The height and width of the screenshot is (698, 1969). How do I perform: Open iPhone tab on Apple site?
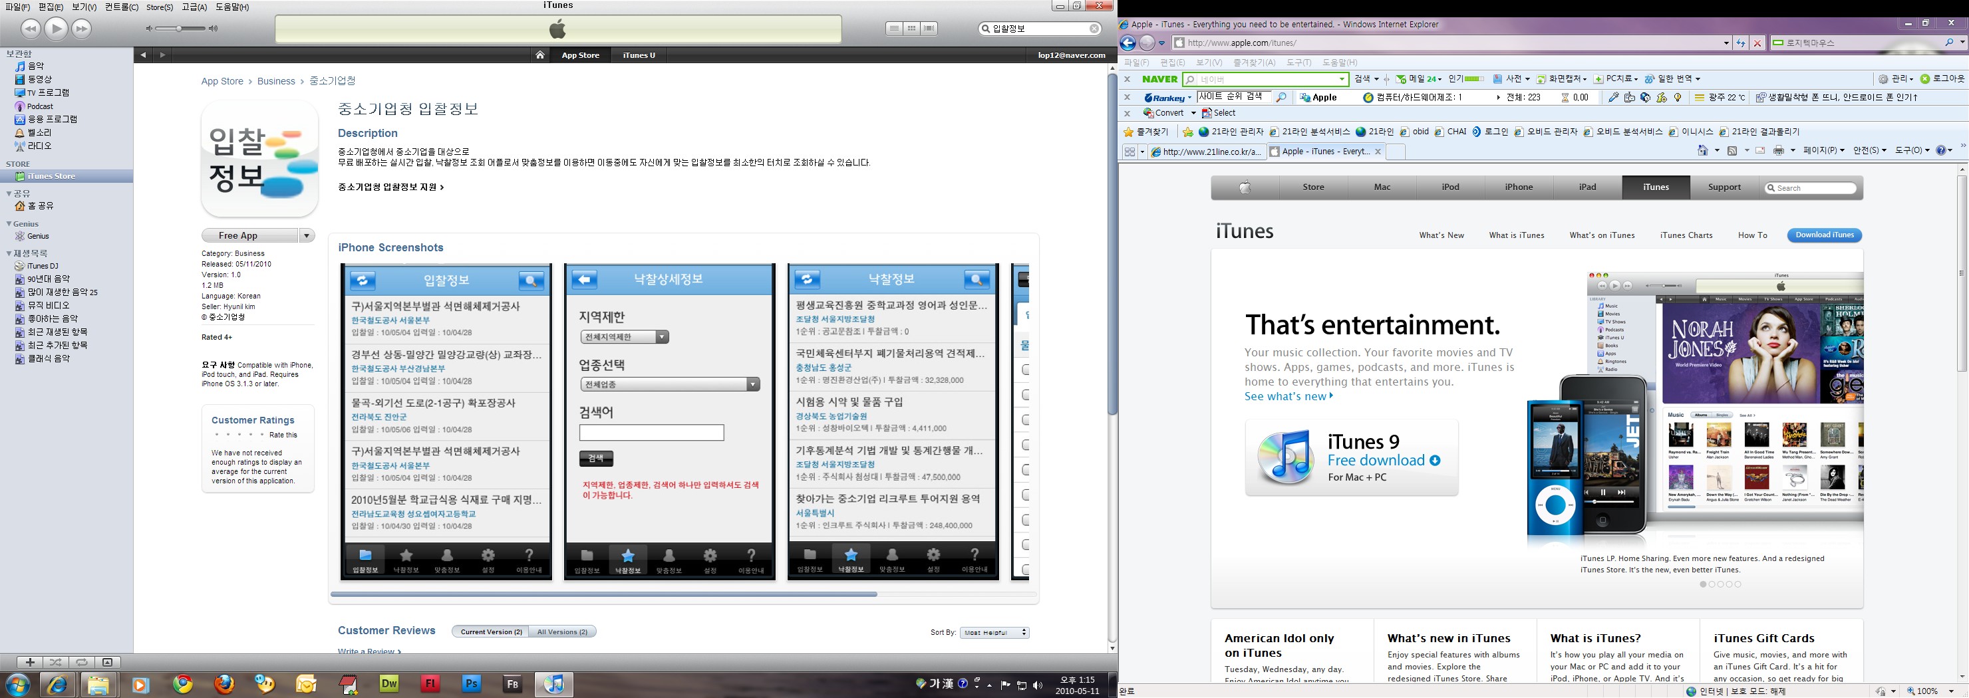click(x=1519, y=187)
